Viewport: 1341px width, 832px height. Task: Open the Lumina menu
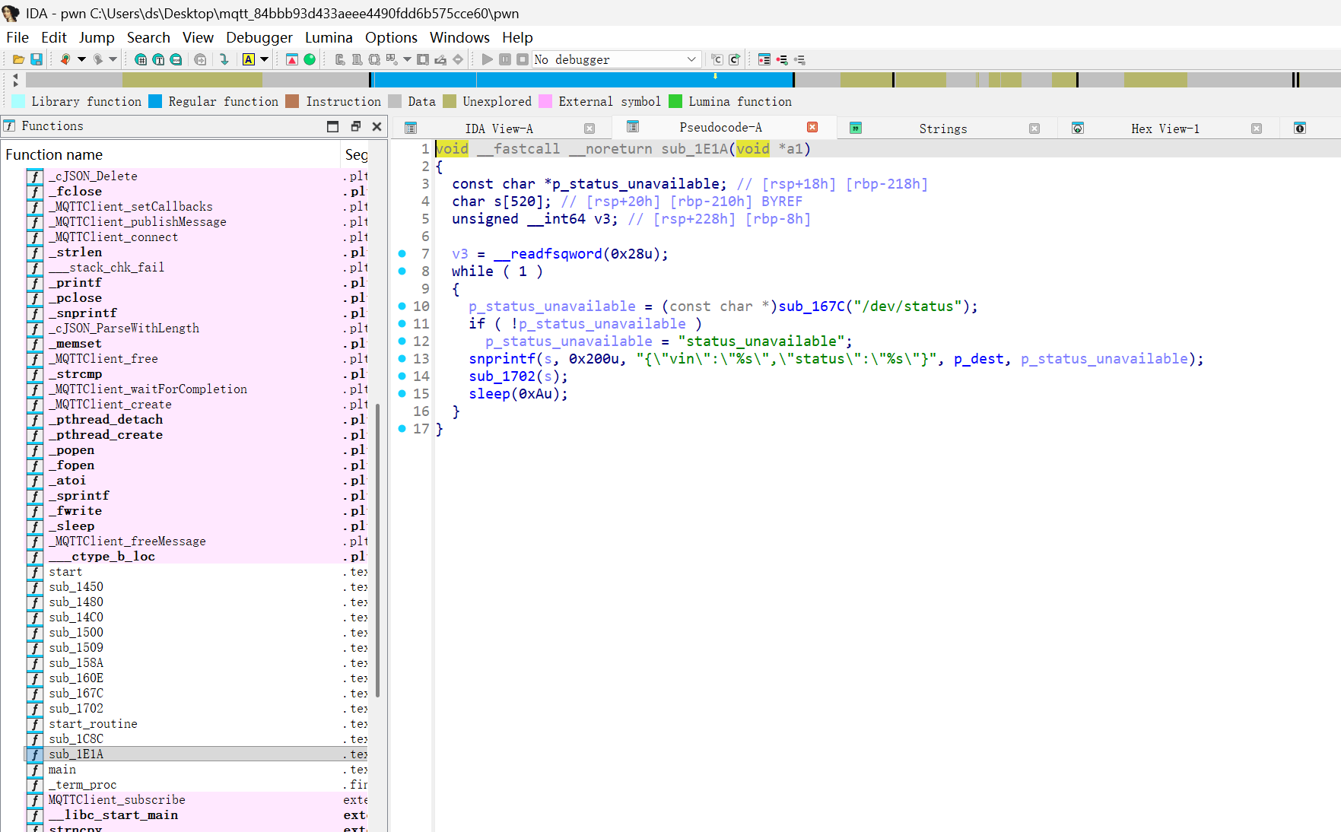(x=329, y=37)
